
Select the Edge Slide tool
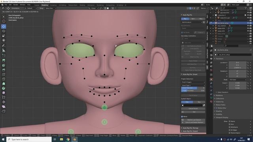(4, 97)
